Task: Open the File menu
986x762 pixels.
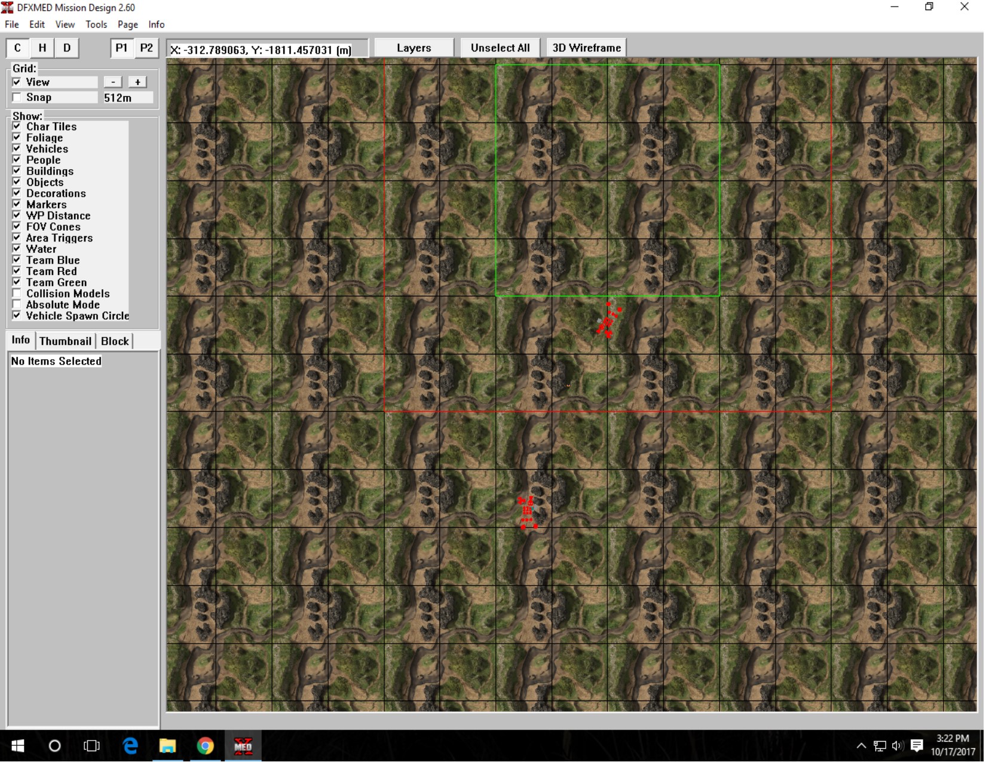Action: 12,25
